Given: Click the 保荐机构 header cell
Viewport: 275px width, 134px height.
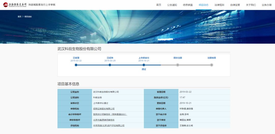Looking at the screenshot, I should (75, 109).
